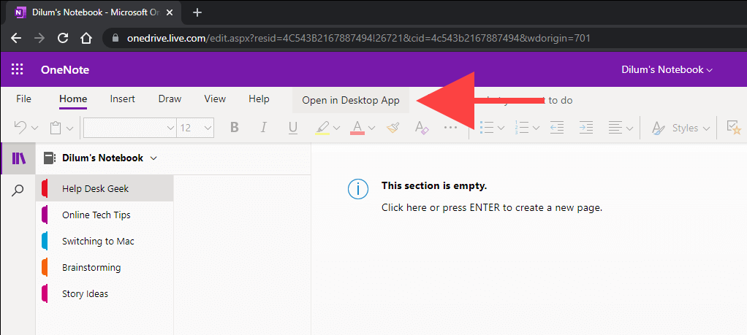The width and height of the screenshot is (747, 335).
Task: Open the Office app launcher grid
Action: [17, 69]
